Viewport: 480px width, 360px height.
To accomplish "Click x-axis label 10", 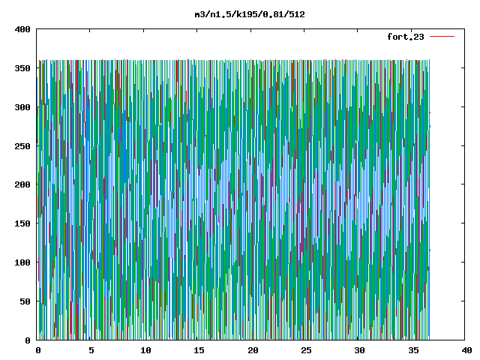I will (145, 350).
